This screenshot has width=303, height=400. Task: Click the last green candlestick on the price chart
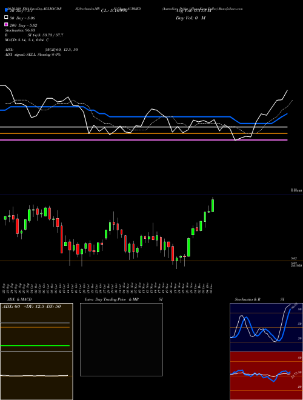tap(213, 205)
